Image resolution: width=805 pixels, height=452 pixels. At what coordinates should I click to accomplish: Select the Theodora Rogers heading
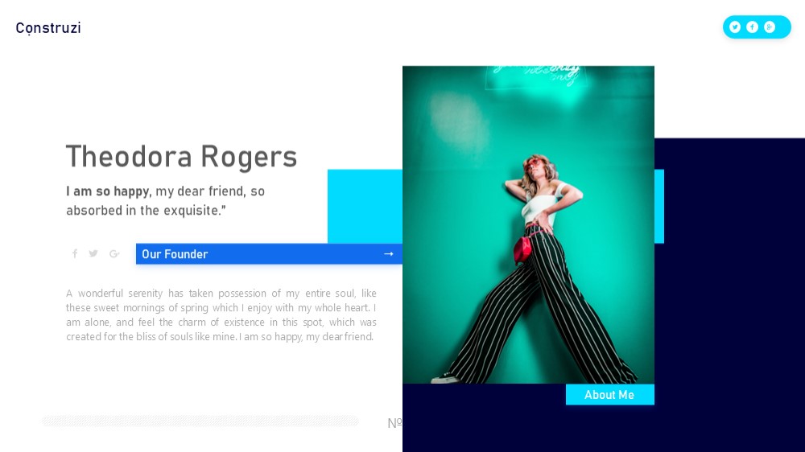tap(182, 157)
